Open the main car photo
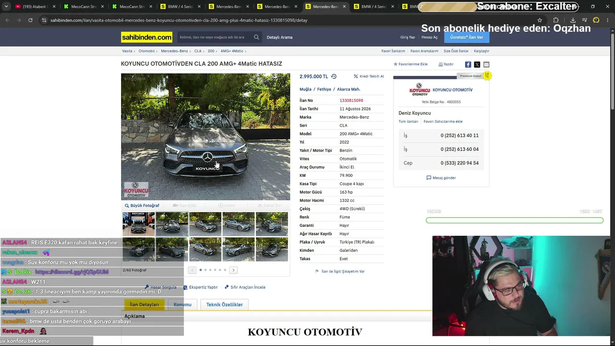 tap(206, 136)
